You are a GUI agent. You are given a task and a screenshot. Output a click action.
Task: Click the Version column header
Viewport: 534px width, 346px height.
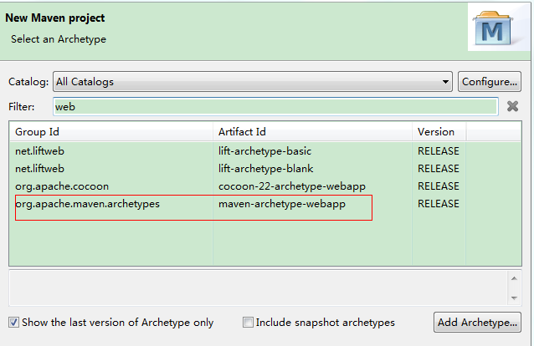coord(439,132)
